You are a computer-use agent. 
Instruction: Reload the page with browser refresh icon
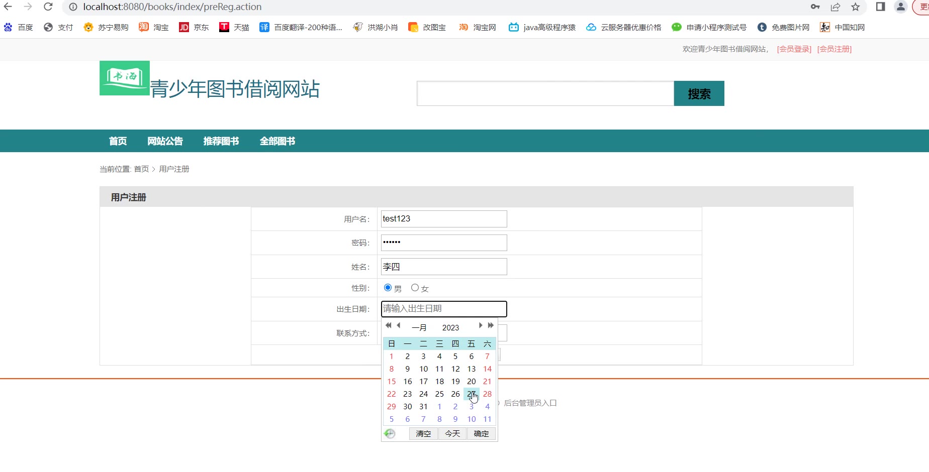pyautogui.click(x=48, y=7)
